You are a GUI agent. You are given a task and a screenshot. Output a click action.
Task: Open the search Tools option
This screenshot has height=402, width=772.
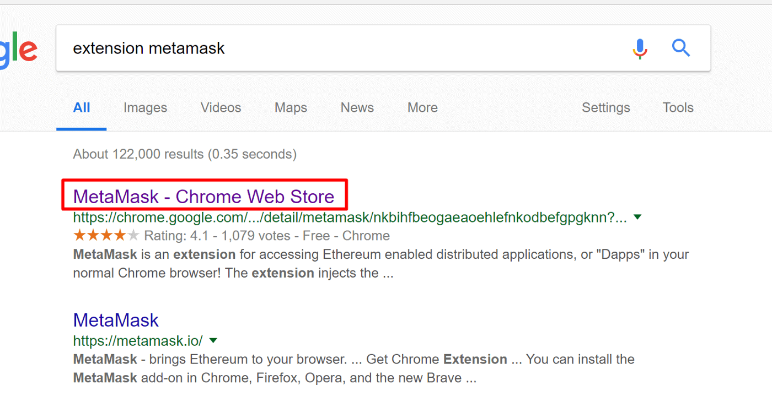click(678, 107)
